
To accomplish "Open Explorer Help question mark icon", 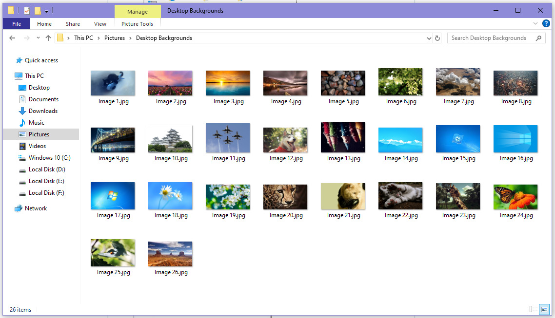I will click(x=546, y=23).
